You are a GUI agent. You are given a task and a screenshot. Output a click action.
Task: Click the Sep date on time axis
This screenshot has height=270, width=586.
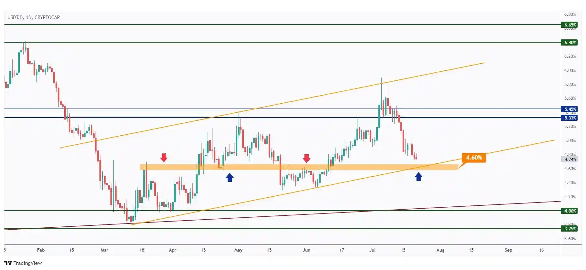(508, 250)
